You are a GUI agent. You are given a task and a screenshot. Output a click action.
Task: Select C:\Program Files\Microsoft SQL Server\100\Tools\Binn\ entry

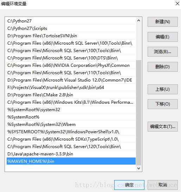[71, 51]
